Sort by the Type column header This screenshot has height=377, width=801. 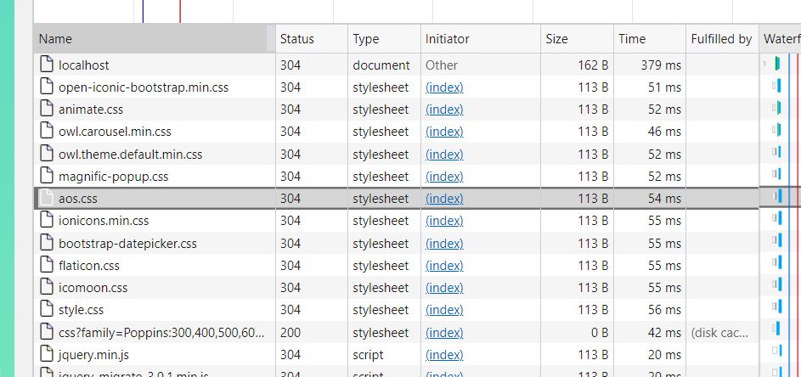pyautogui.click(x=384, y=39)
